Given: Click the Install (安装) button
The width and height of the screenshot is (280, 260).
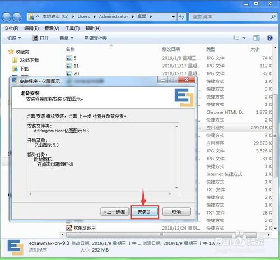Looking at the screenshot, I should (144, 212).
